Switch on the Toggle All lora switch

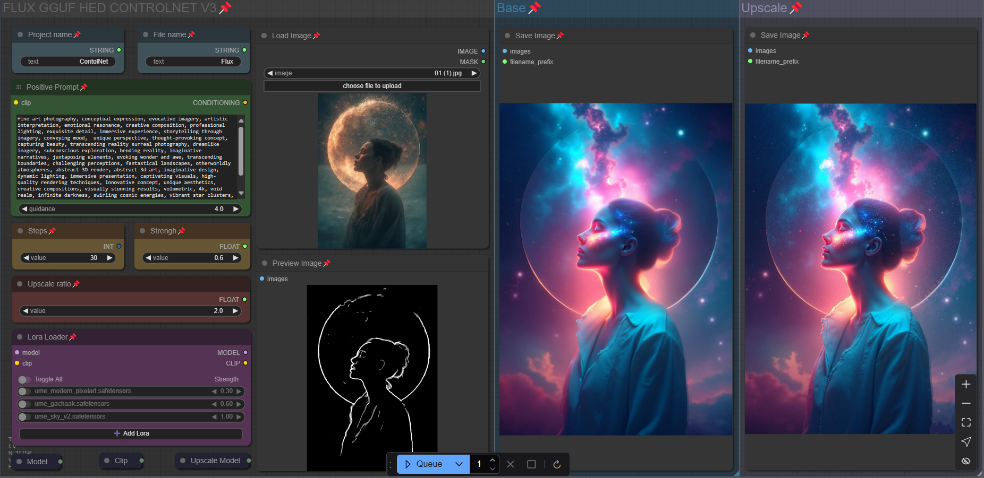23,379
